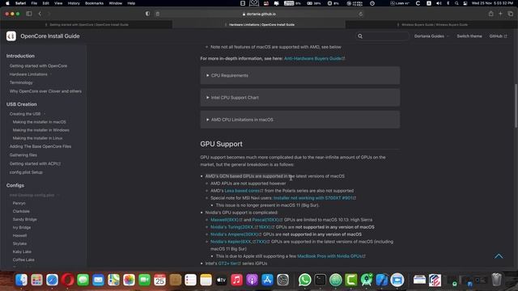Screen dimensions: 518x291
Task: Open the Safari share icon
Action: [x=491, y=14]
